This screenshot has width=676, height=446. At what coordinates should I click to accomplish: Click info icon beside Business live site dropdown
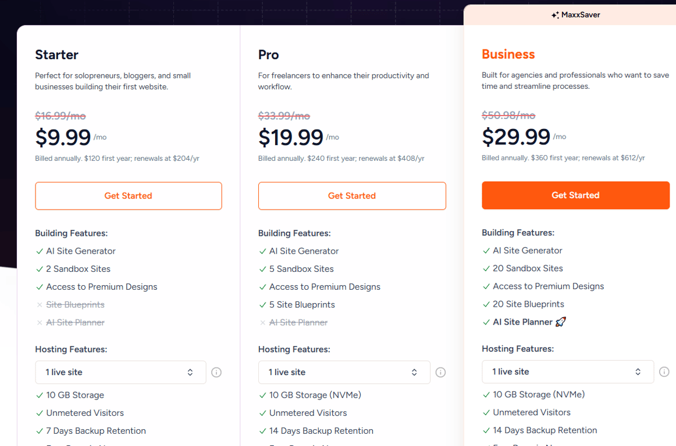pos(664,372)
